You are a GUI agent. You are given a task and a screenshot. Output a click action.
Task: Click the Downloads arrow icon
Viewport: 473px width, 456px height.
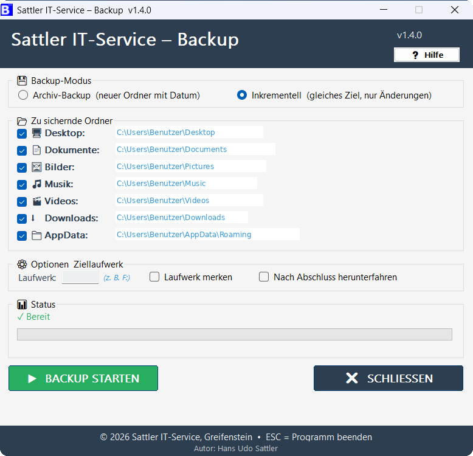[x=33, y=218]
